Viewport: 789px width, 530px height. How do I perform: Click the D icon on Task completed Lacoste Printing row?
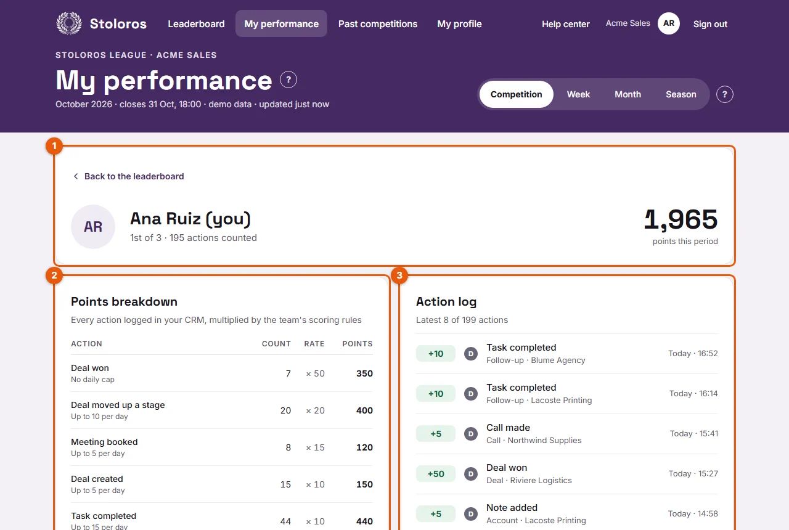click(x=471, y=394)
